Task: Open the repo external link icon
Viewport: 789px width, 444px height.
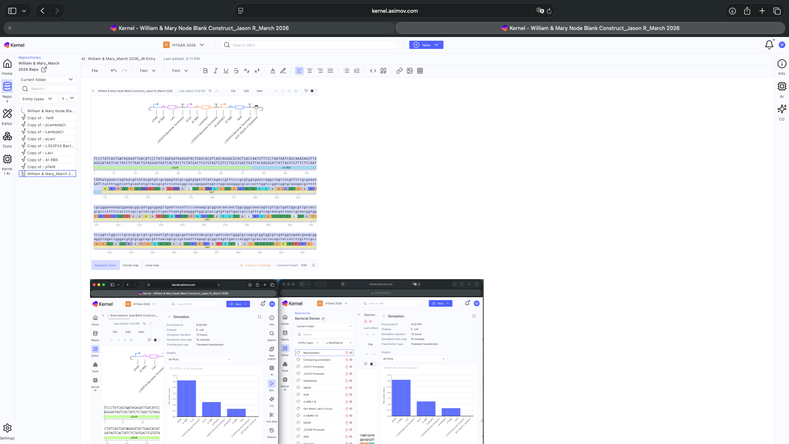Action: (44, 69)
